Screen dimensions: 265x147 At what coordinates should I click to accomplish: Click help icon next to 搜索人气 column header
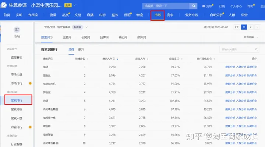[114, 59]
